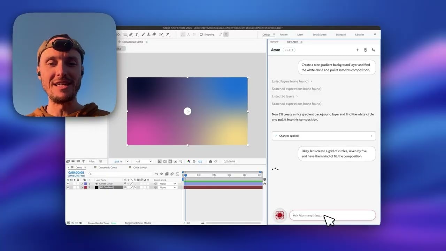Click the Ask Atom anything input field

point(332,215)
